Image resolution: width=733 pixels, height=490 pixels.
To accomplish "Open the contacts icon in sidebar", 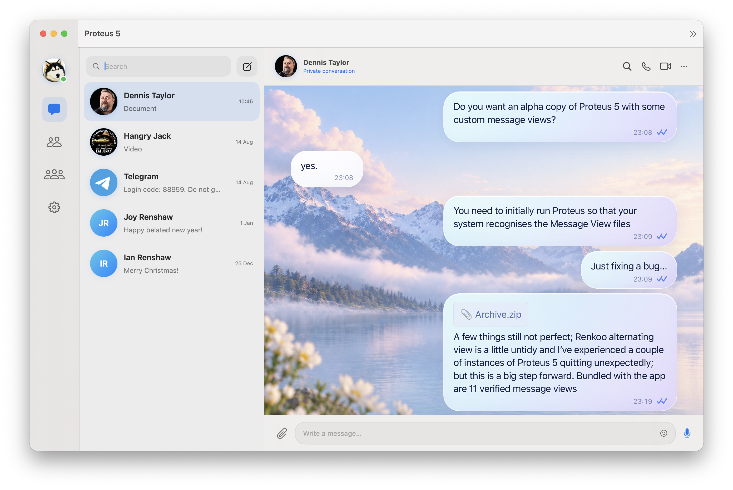I will point(54,142).
